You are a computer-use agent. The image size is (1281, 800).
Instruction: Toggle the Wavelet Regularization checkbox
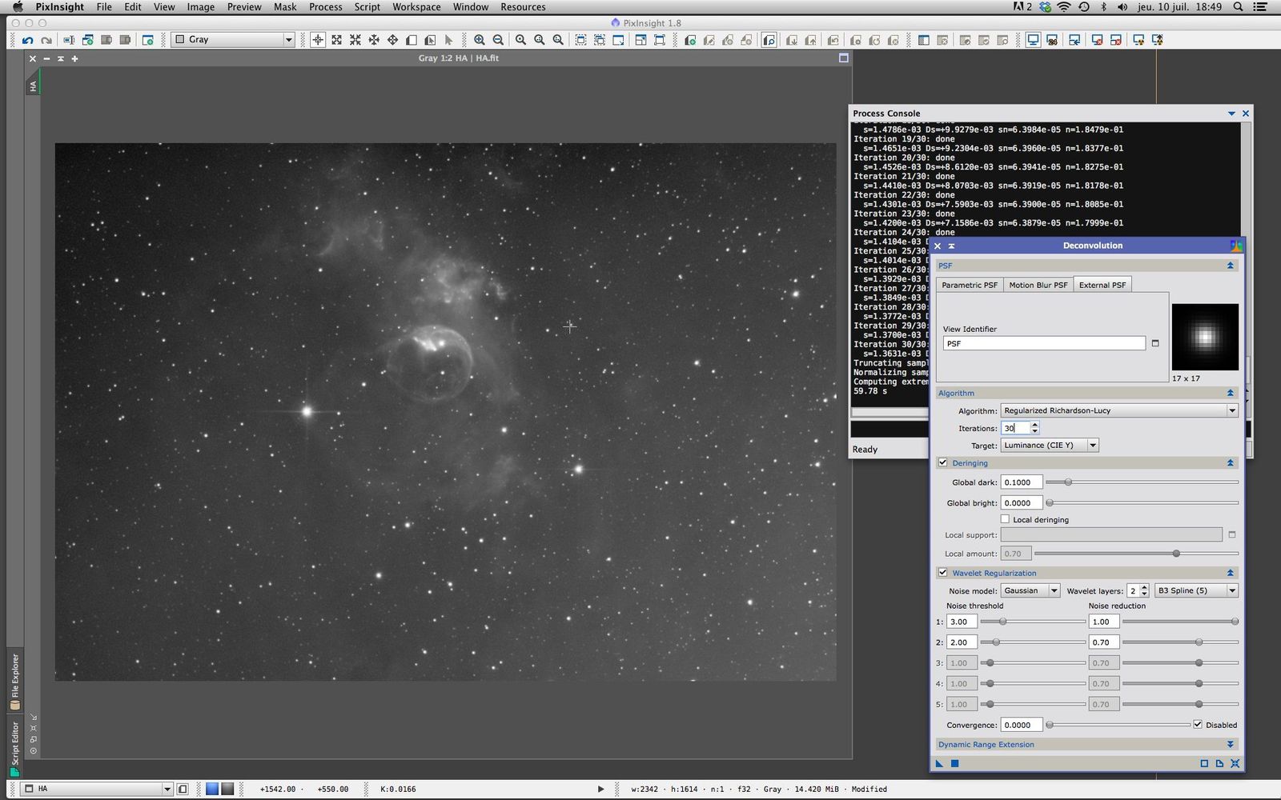943,573
